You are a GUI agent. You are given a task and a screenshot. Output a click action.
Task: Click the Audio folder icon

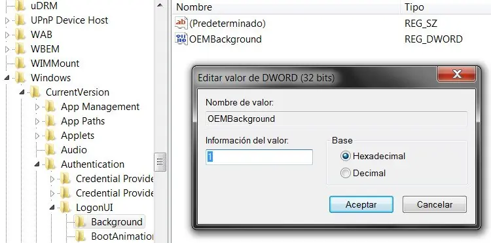[x=50, y=150]
